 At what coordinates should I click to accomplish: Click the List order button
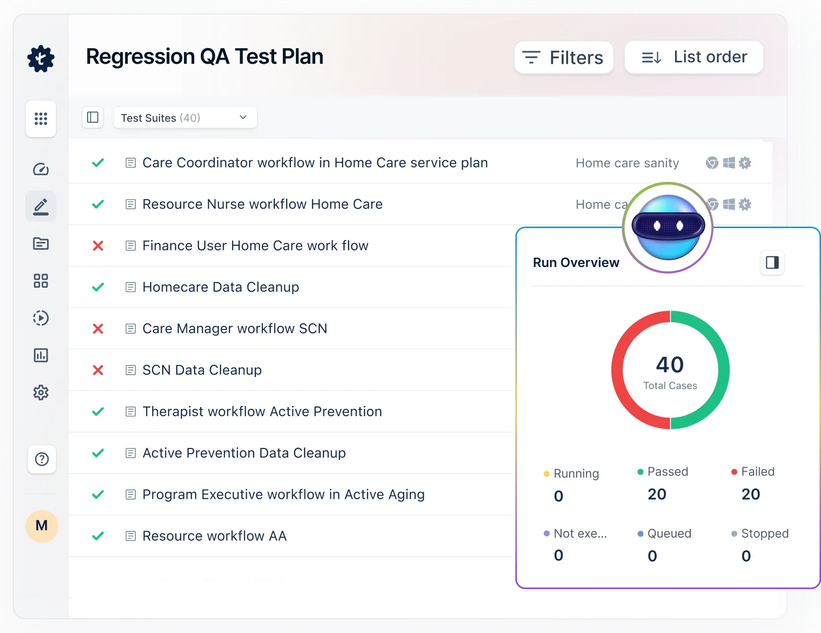(693, 57)
